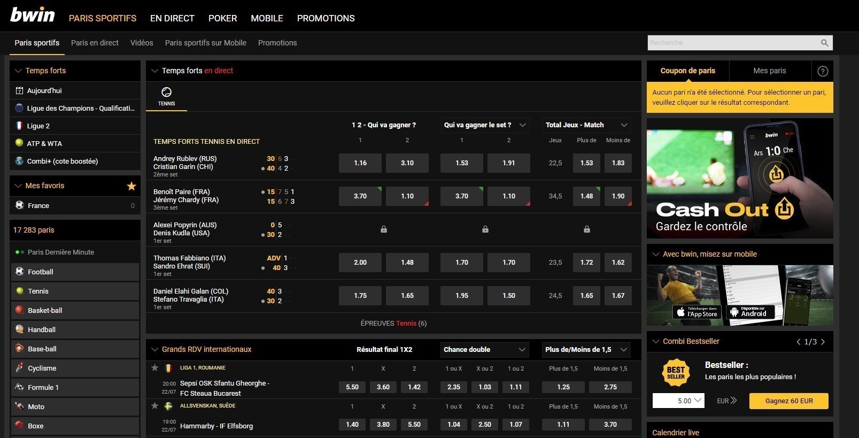This screenshot has height=438, width=859.
Task: Click the Basket-ball sport icon
Action: pyautogui.click(x=20, y=310)
